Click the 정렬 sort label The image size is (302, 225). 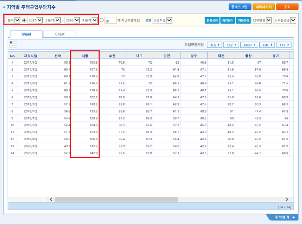pos(148,20)
